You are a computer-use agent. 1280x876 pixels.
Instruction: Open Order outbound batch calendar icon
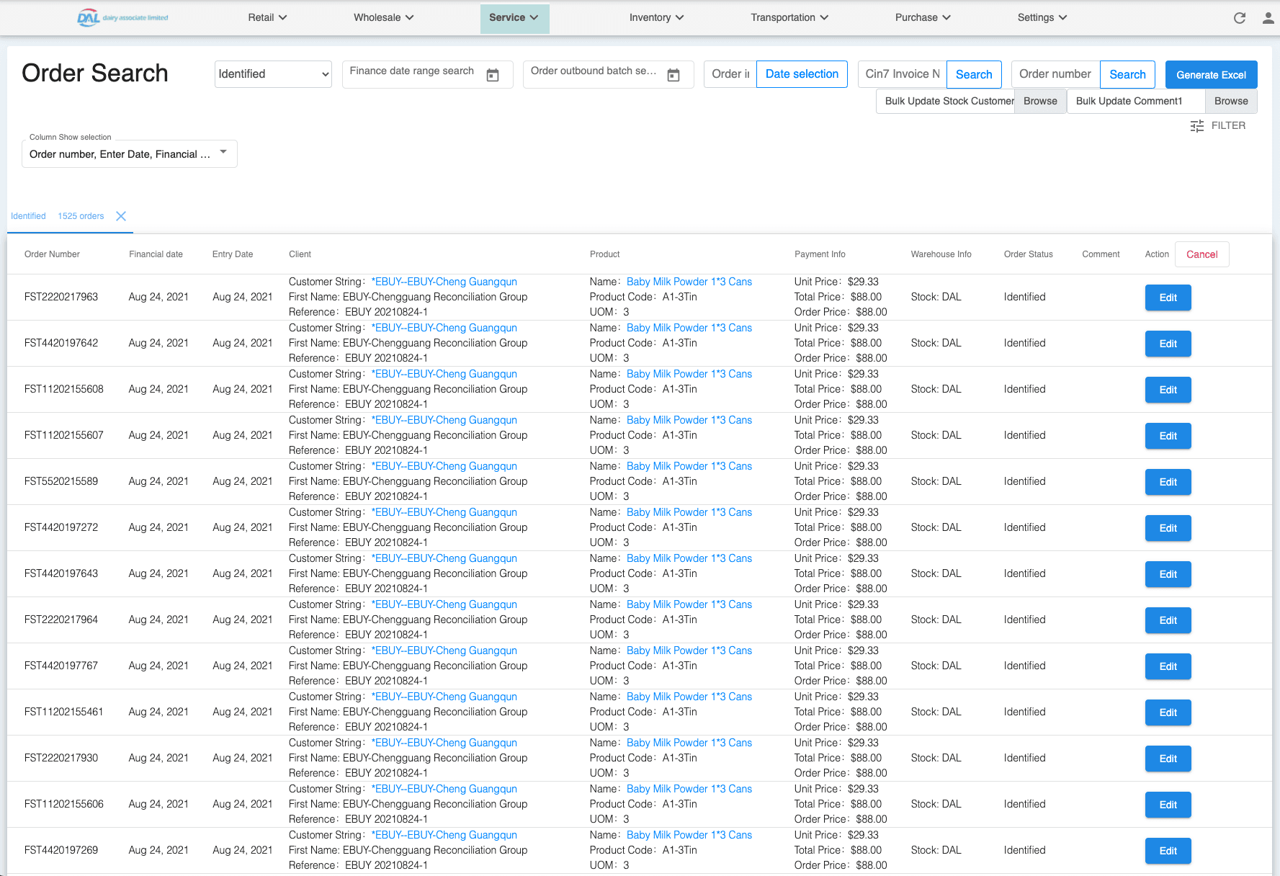(673, 75)
